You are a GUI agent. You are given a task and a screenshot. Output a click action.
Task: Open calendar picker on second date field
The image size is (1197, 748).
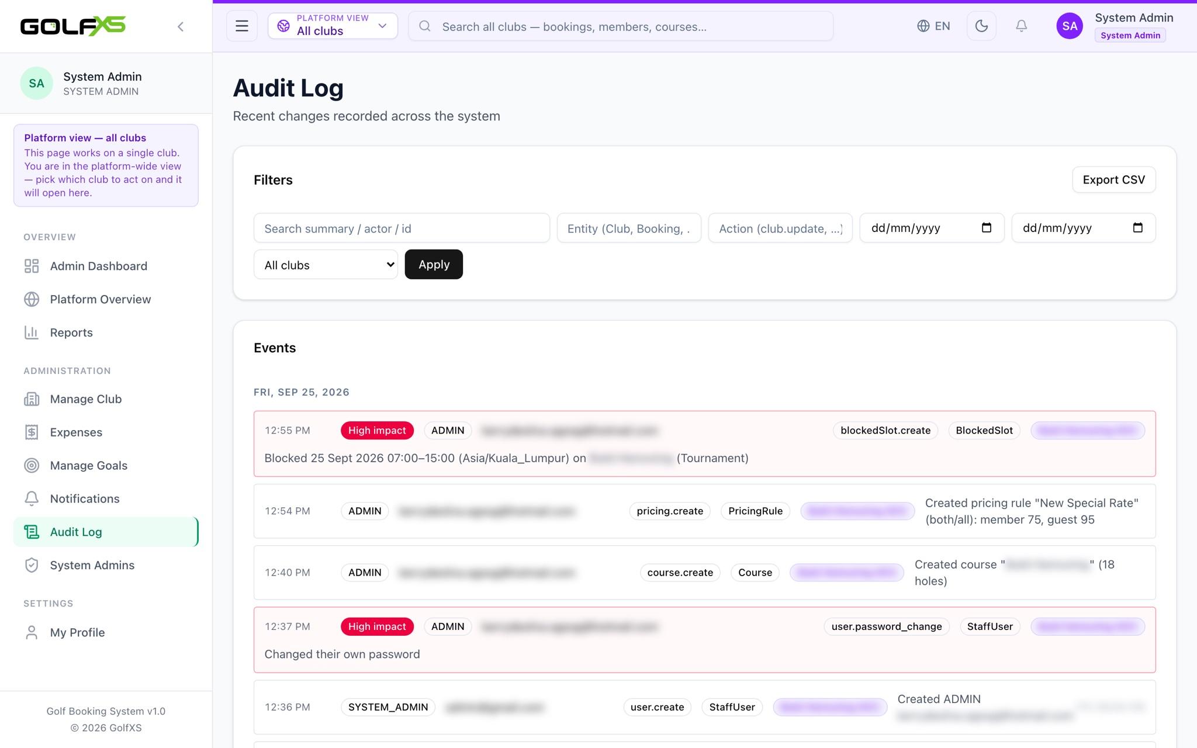[1137, 227]
